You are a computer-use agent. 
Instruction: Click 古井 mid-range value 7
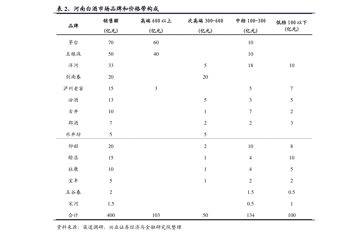pyautogui.click(x=250, y=111)
